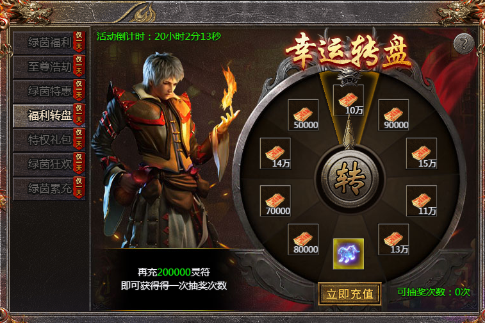Switch to 至尊浩劫 tab
The width and height of the screenshot is (485, 323).
pyautogui.click(x=49, y=67)
